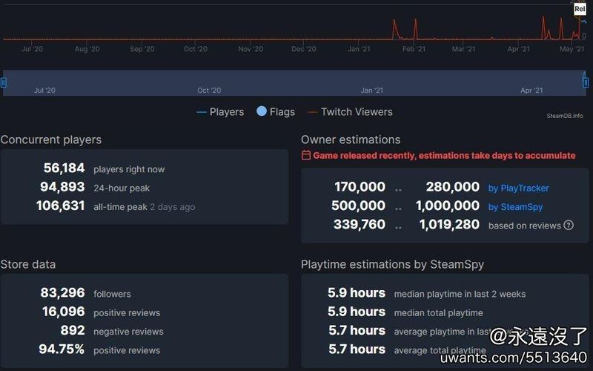The width and height of the screenshot is (593, 371).
Task: Click the 339,760 review-based lower estimate
Action: click(360, 225)
